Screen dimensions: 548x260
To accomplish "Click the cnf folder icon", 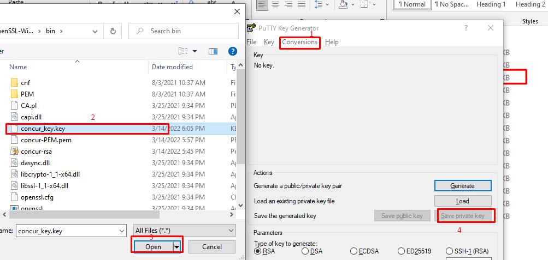I will click(x=15, y=83).
